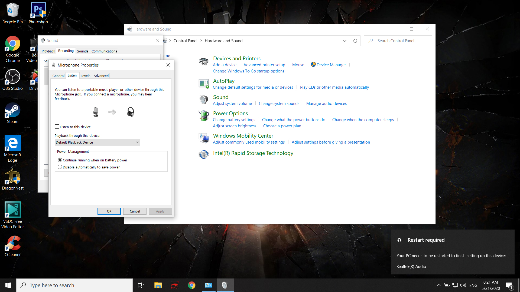
Task: Click the Windows Mobility Center icon
Action: click(204, 138)
